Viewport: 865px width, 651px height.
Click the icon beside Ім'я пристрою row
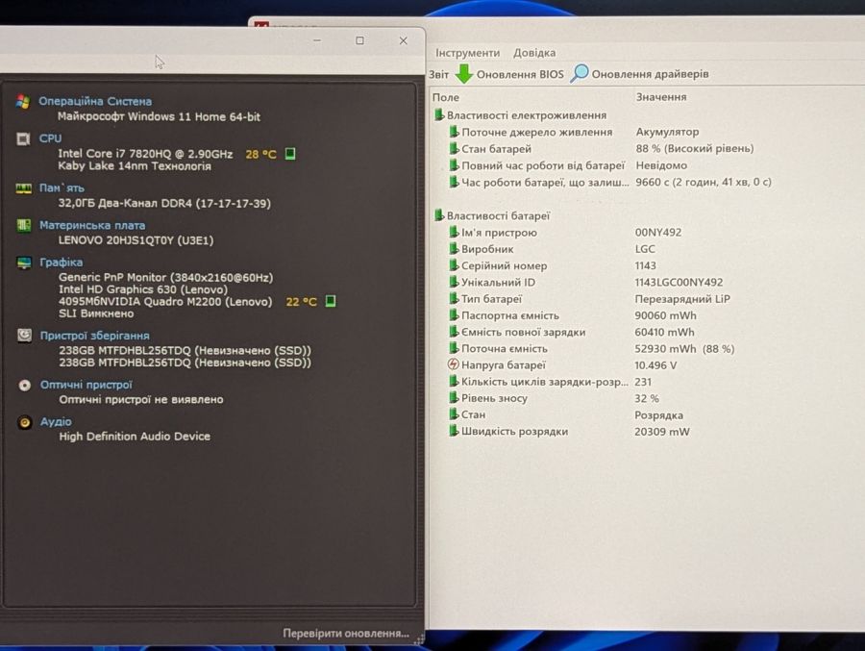[x=454, y=232]
